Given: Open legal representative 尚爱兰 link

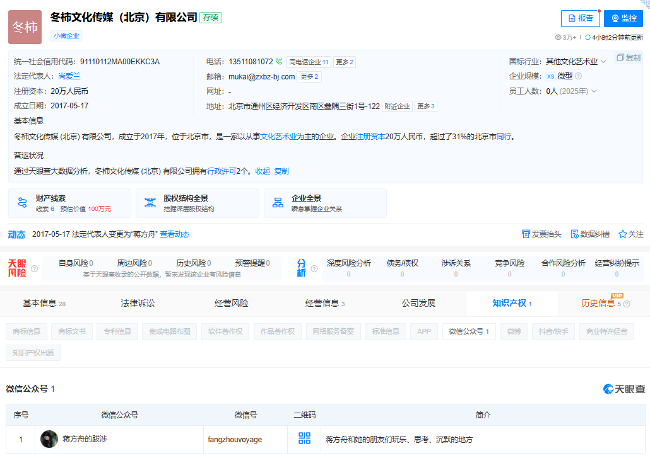Looking at the screenshot, I should point(69,76).
